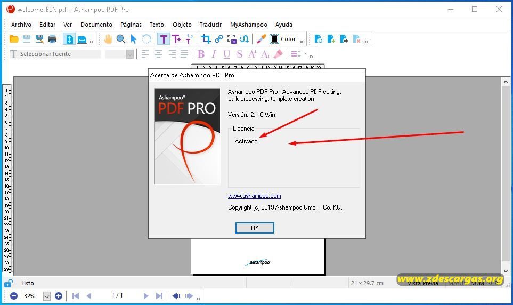
Task: Expand tools toolbar overflow chevron
Action: coord(302,42)
